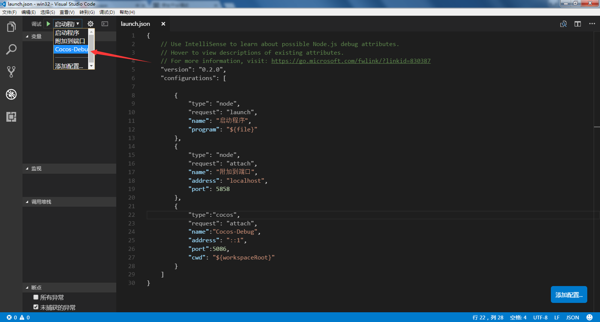Change language mode via JSON in status bar
Viewport: 600px width, 322px height.
[x=573, y=318]
